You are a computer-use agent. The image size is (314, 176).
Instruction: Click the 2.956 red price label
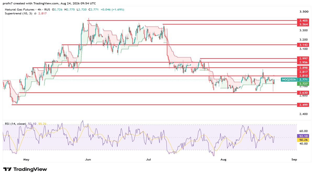[x=303, y=62]
